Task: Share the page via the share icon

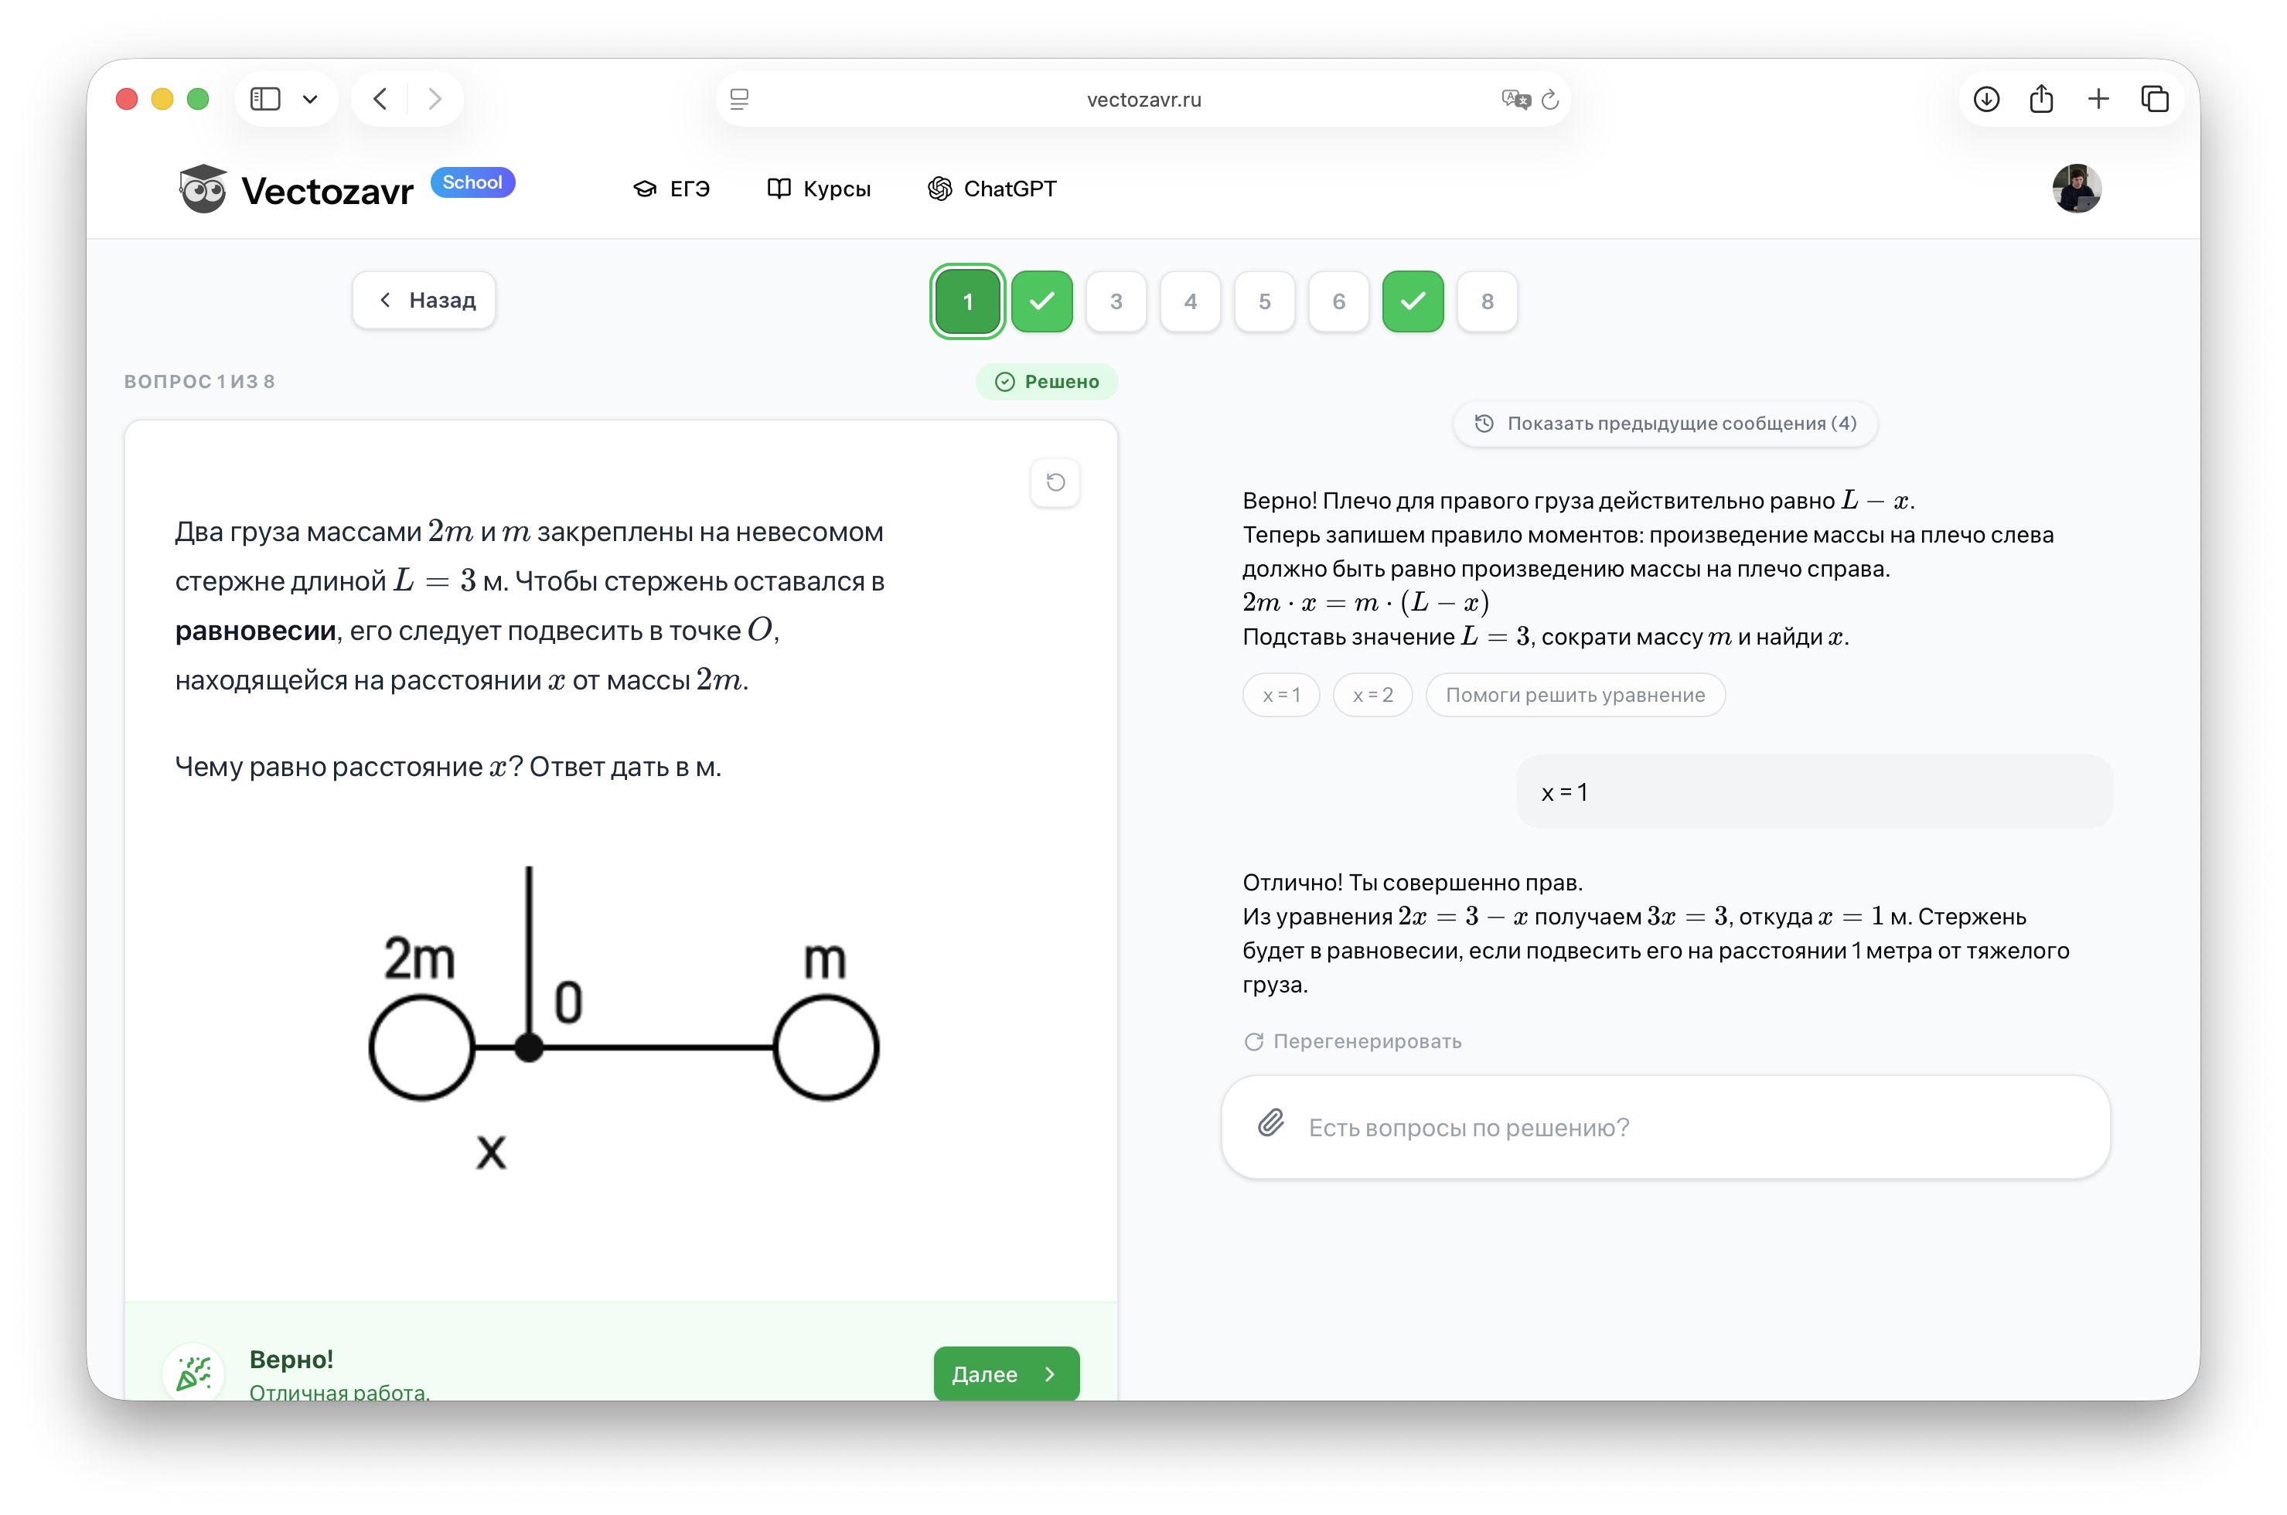Action: click(2042, 99)
